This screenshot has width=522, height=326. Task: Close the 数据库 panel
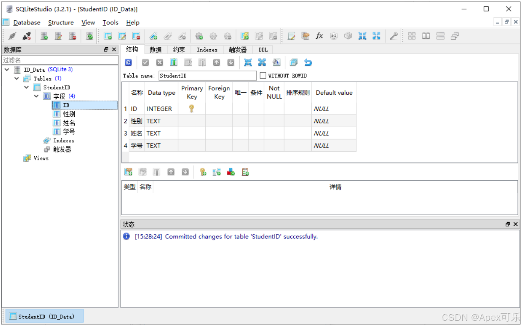click(114, 50)
